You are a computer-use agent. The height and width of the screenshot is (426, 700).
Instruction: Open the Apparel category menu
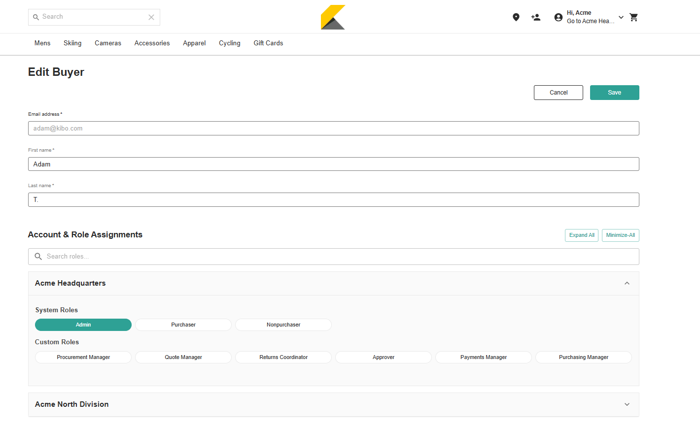point(194,43)
